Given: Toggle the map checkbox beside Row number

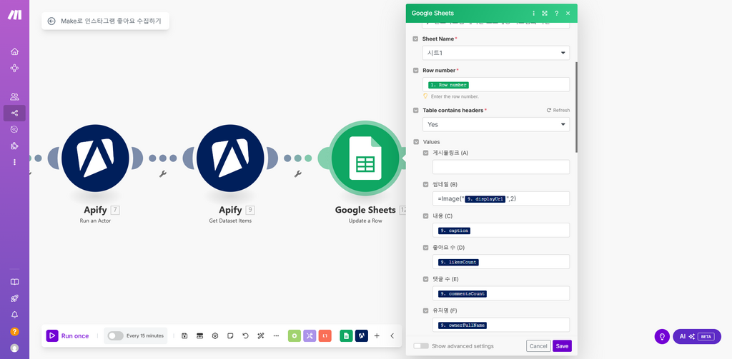Looking at the screenshot, I should (x=415, y=71).
